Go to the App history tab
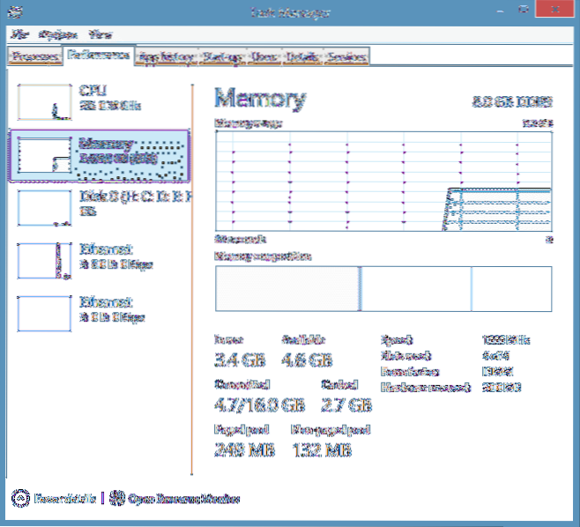 pyautogui.click(x=167, y=57)
